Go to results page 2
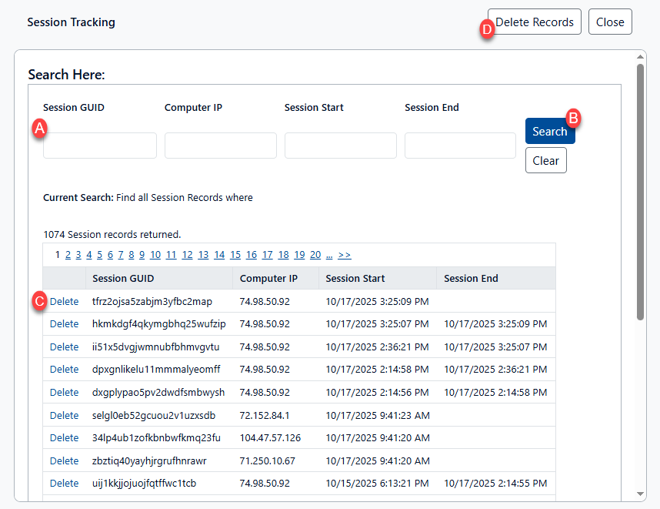This screenshot has width=660, height=509. click(68, 255)
